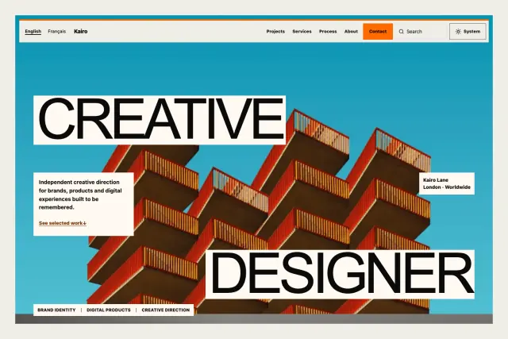Click the CREATIVE DIRECTION tag
Viewport: 508px width, 339px height.
[166, 310]
